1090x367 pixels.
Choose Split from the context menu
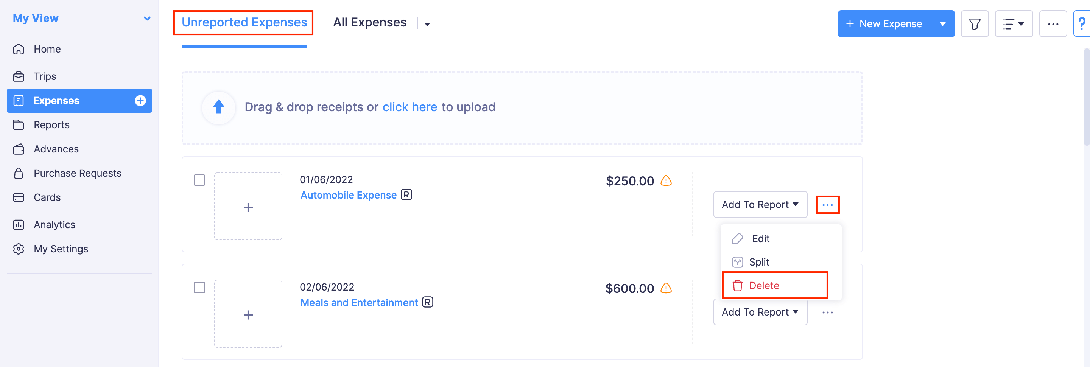[759, 262]
